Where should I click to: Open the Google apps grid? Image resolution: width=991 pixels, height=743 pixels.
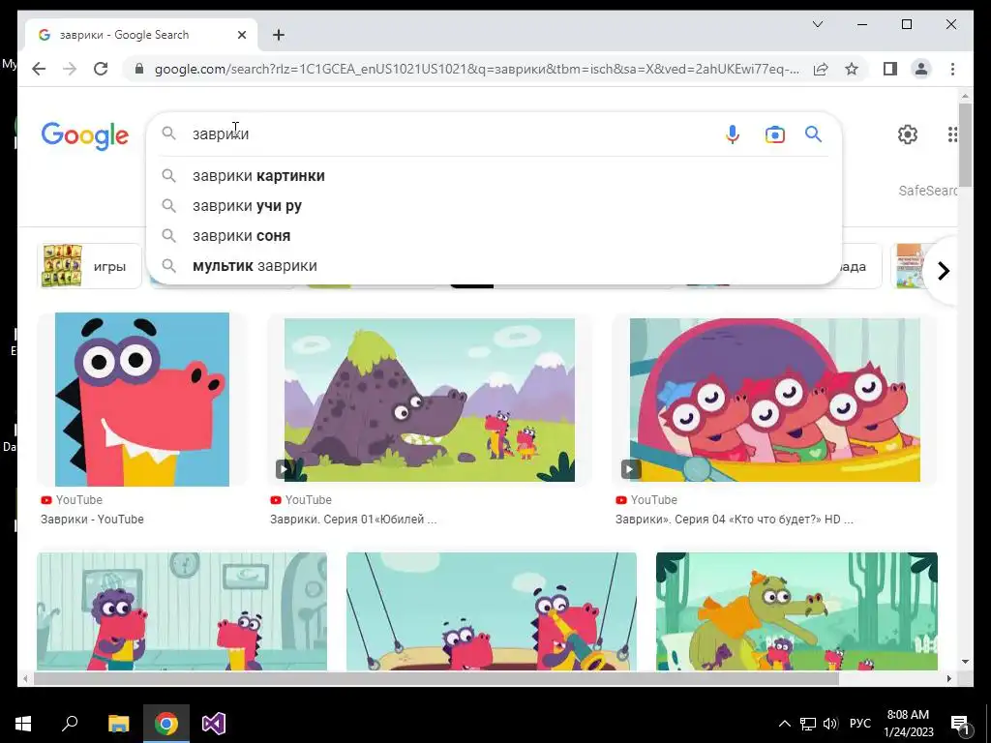[952, 134]
